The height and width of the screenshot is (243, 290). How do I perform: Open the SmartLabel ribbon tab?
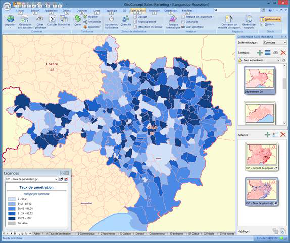tap(171, 11)
